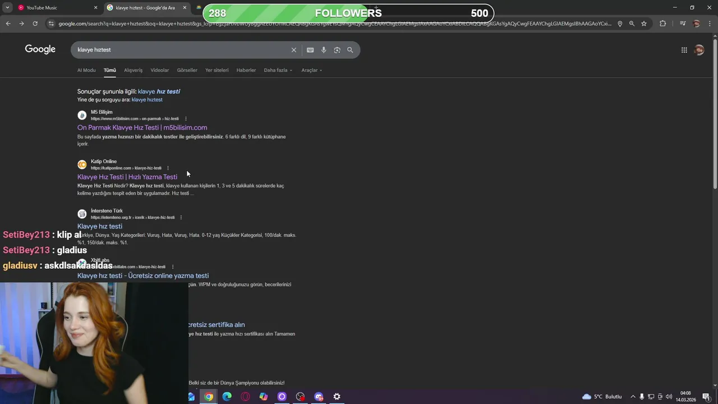Image resolution: width=718 pixels, height=404 pixels.
Task: Open options menu for the İntersteno Türk result
Action: (x=181, y=217)
